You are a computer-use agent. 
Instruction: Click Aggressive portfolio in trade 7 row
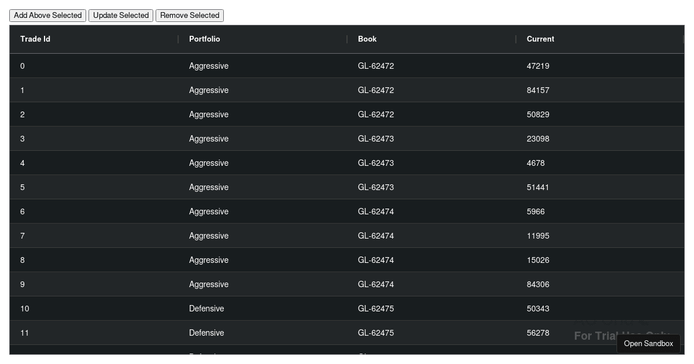209,236
